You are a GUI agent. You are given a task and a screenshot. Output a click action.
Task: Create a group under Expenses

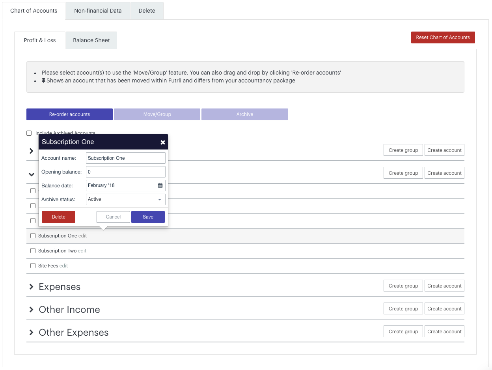coord(403,286)
